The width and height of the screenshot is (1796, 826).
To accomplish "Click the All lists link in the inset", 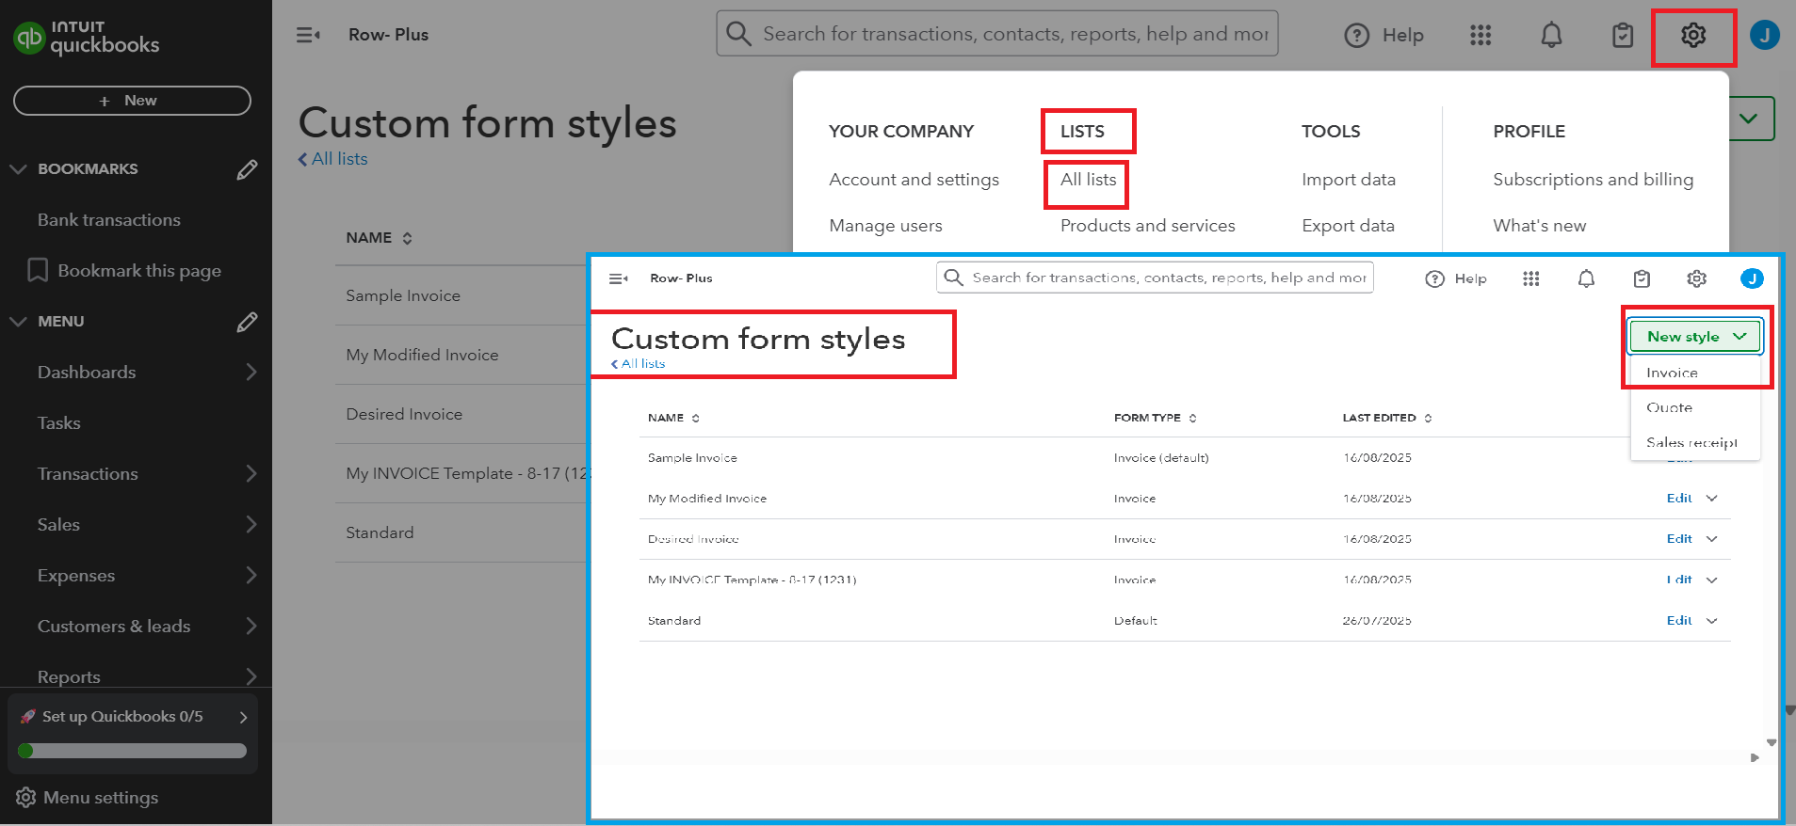I will coord(639,364).
